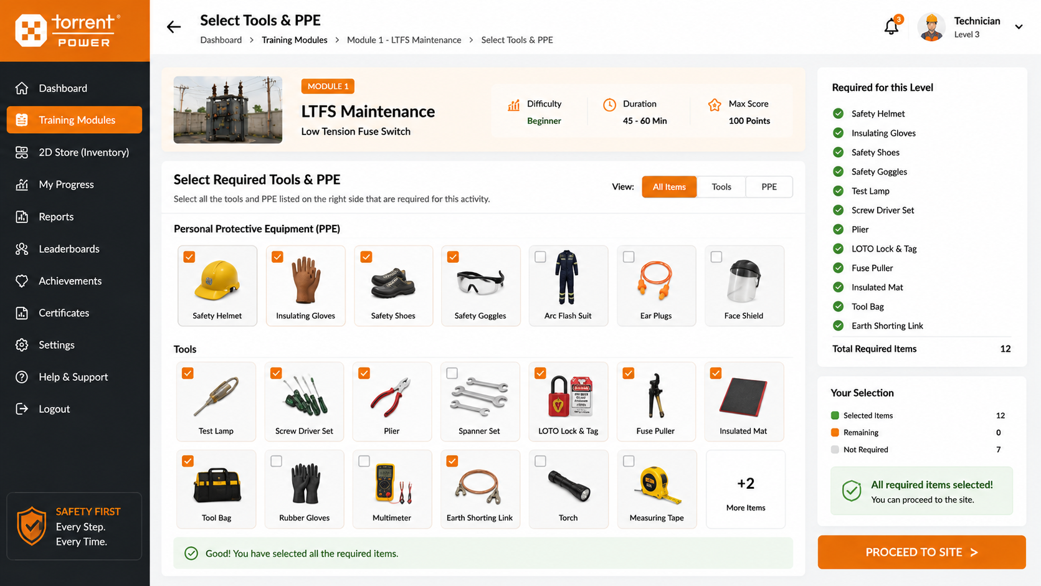
Task: Click the Leaderboards people icon
Action: tap(22, 248)
